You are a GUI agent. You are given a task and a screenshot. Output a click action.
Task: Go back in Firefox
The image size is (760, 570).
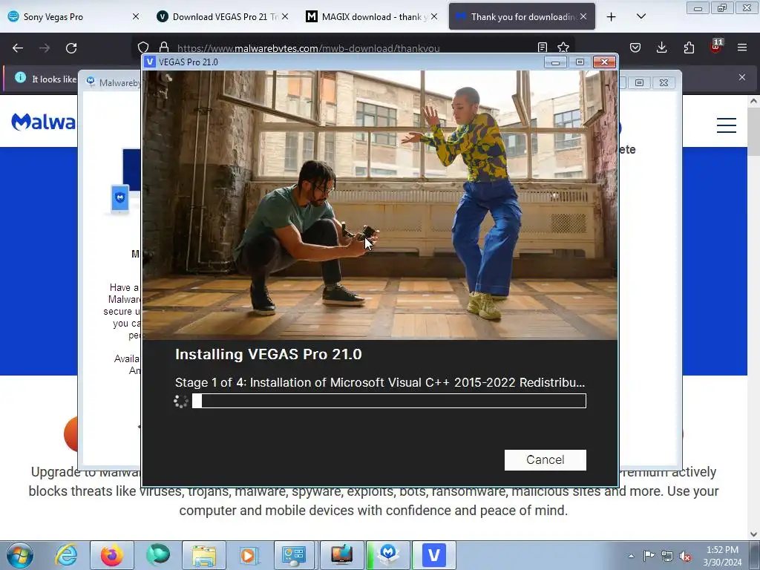(18, 48)
